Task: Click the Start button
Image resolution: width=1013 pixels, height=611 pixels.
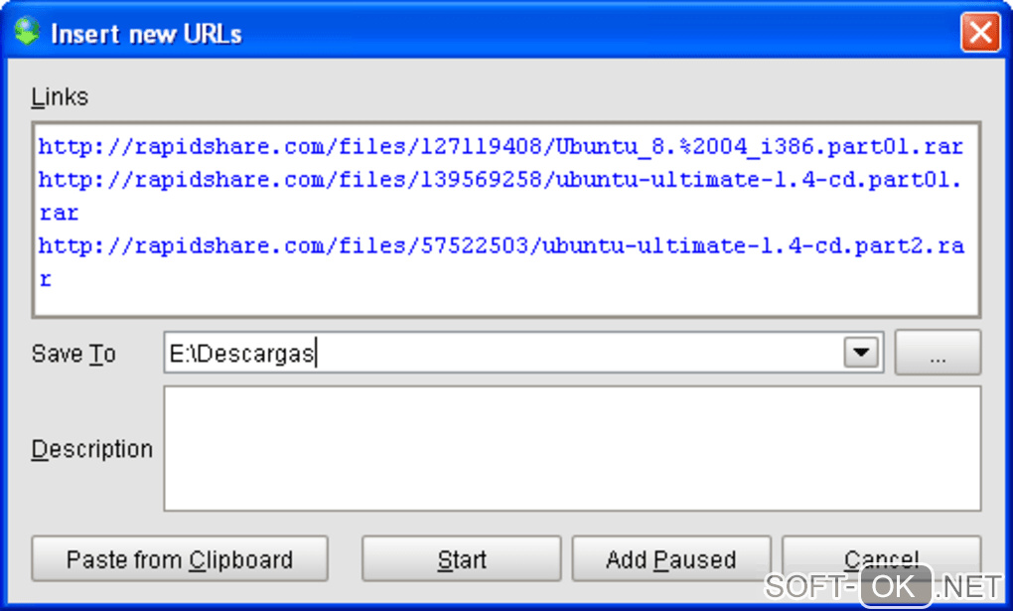Action: click(461, 559)
